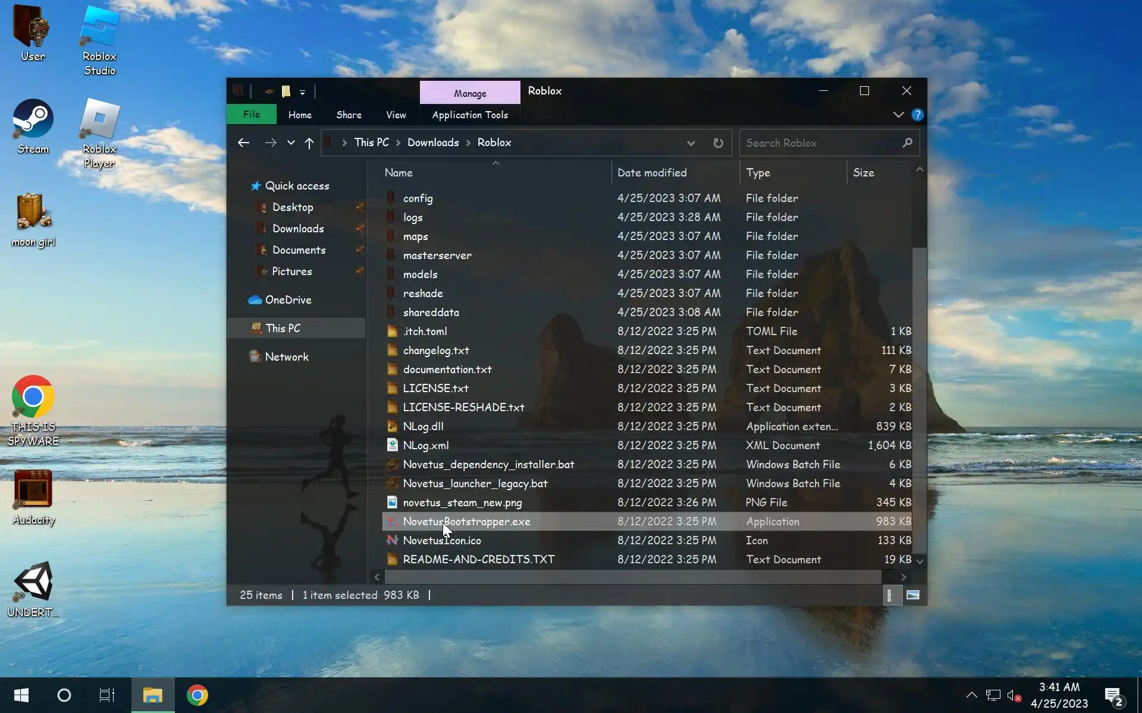Click the Refresh button in address bar

(x=718, y=143)
